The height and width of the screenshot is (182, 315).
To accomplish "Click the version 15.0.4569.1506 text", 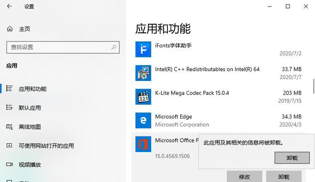I will 172,156.
